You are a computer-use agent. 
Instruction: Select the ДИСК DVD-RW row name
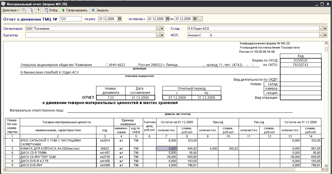click(58, 165)
